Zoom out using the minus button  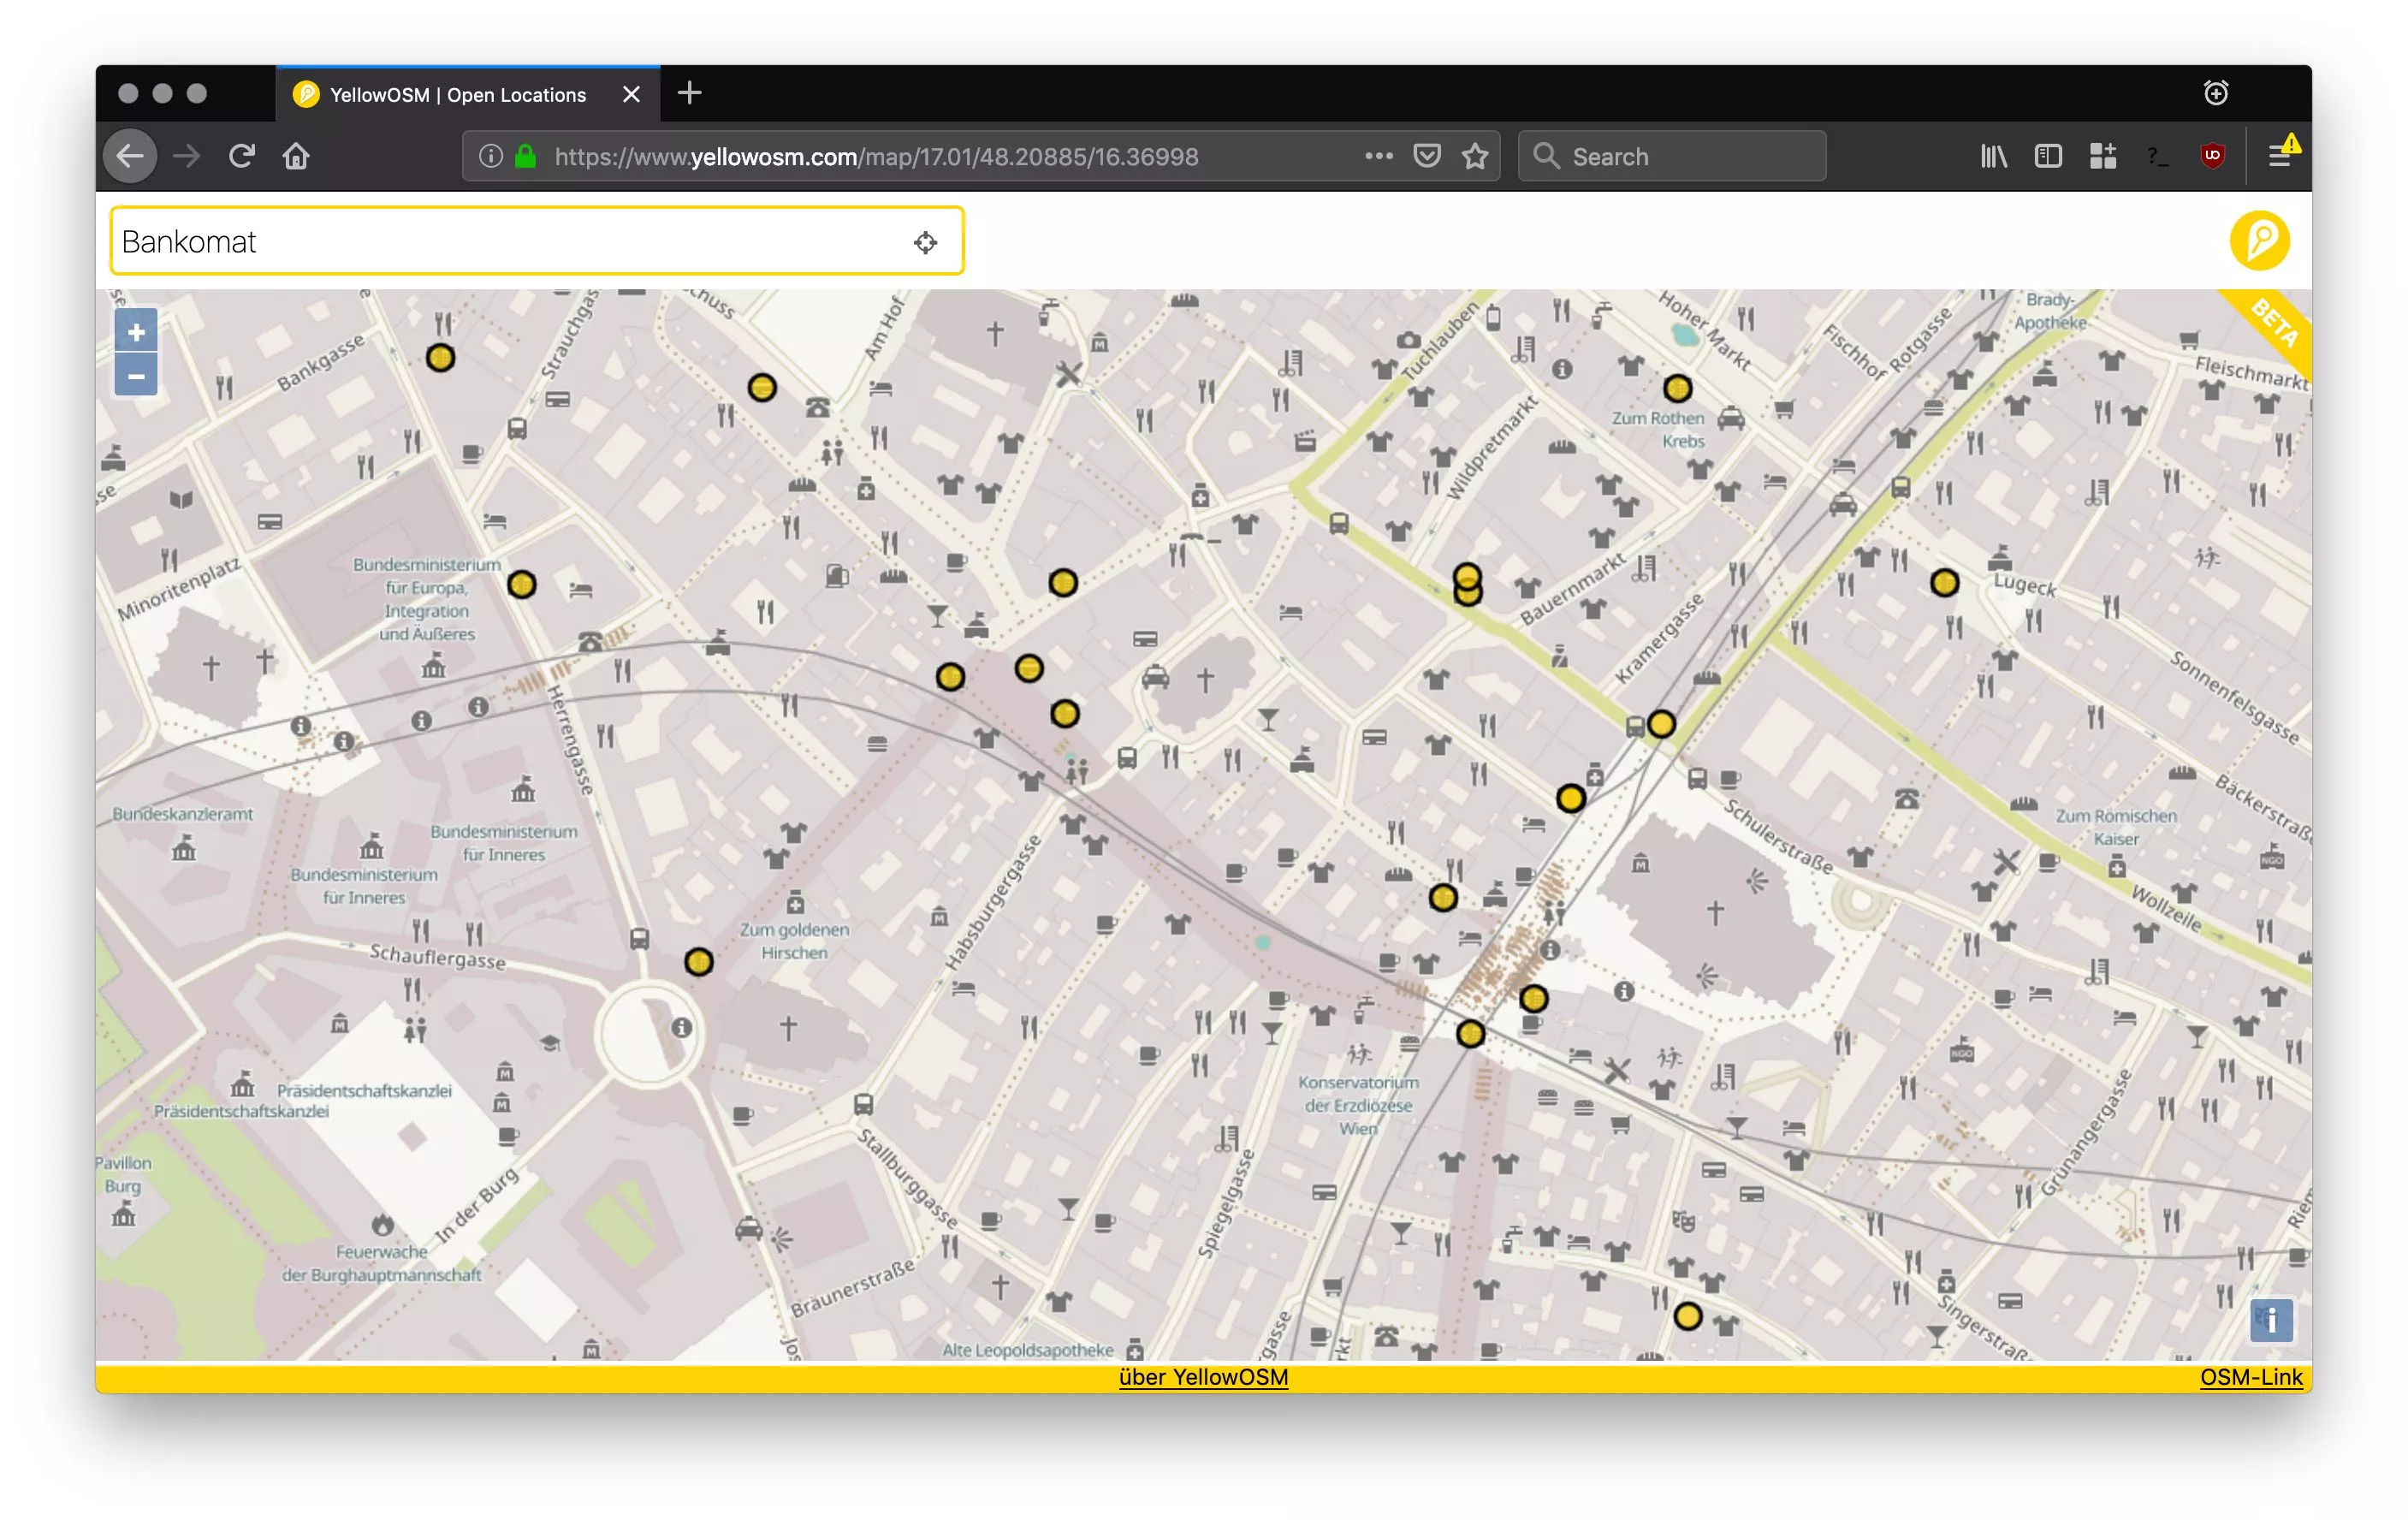point(135,375)
